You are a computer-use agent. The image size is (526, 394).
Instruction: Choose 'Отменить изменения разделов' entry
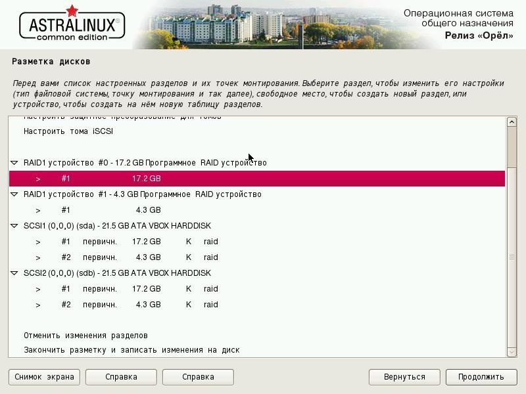point(85,336)
